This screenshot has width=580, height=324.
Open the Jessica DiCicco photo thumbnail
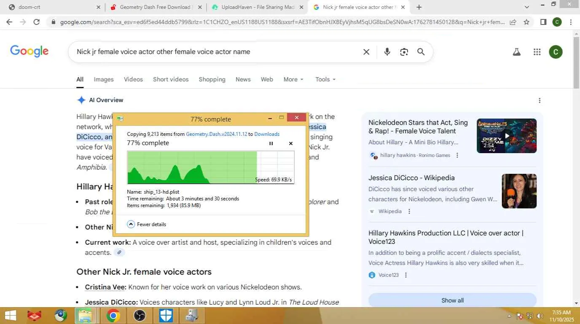pos(519,191)
